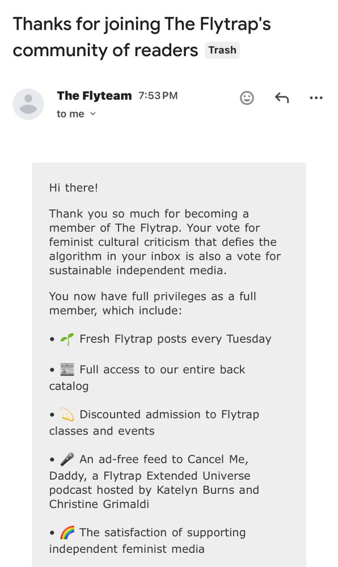Click the dizzy emoji beside discounted admission

(66, 414)
